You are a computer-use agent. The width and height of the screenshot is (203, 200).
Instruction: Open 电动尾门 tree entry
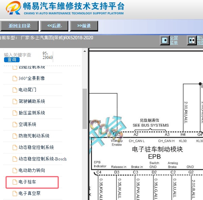pyautogui.click(x=27, y=90)
